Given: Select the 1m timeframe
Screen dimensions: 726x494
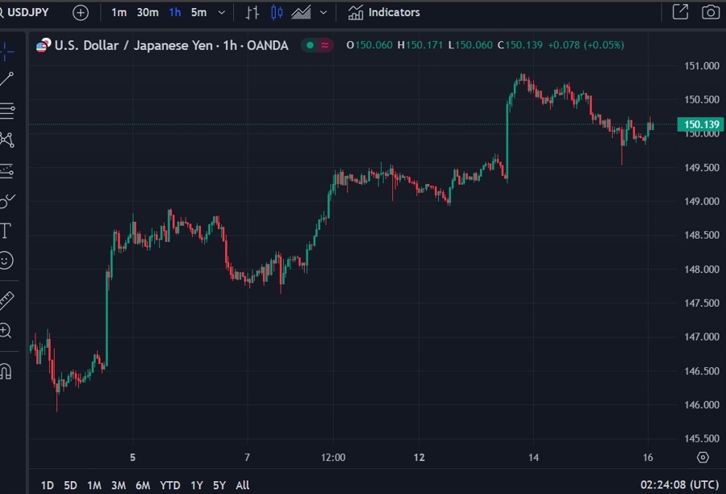Looking at the screenshot, I should (119, 13).
